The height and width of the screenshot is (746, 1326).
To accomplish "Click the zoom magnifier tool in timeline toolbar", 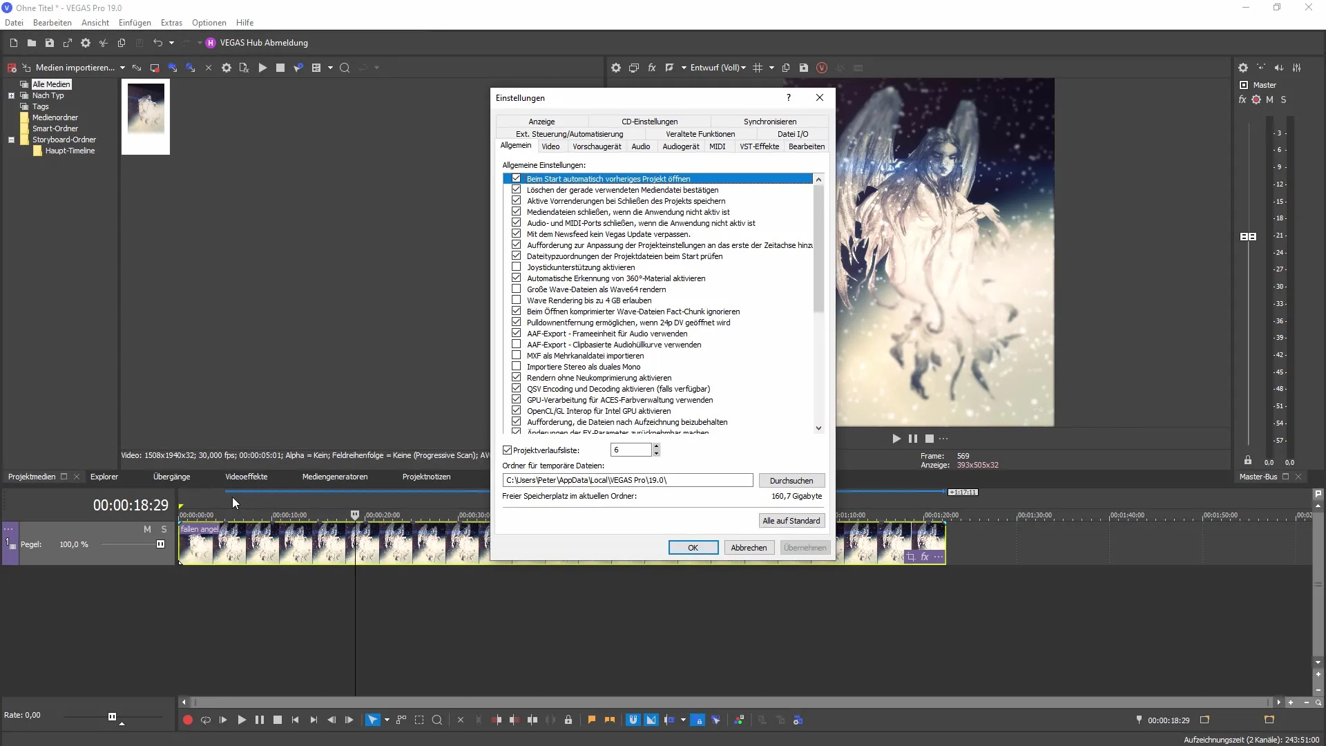I will pos(436,720).
